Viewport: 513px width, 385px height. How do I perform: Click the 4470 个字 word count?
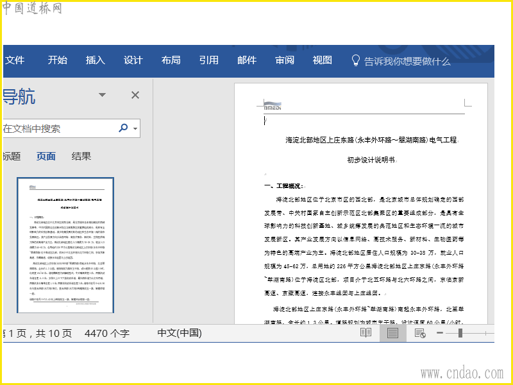coord(107,333)
